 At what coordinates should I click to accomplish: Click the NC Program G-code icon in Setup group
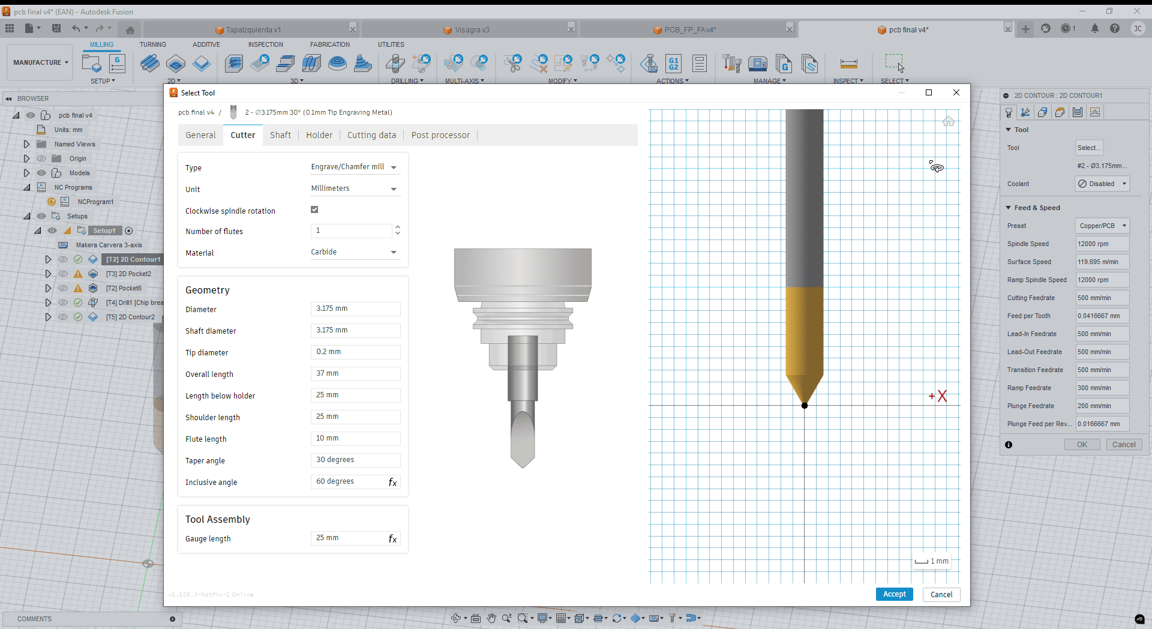click(117, 63)
